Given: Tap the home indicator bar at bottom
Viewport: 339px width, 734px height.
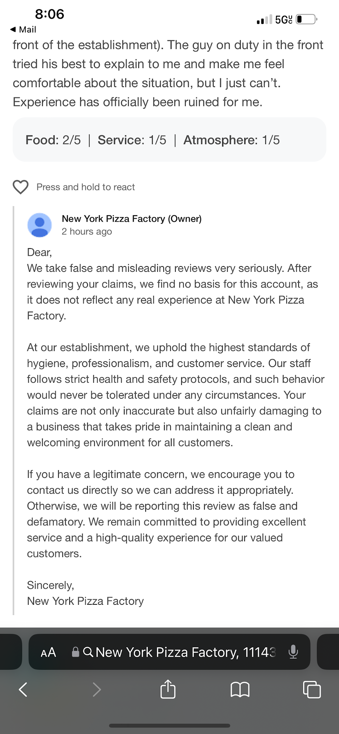Looking at the screenshot, I should pyautogui.click(x=169, y=725).
